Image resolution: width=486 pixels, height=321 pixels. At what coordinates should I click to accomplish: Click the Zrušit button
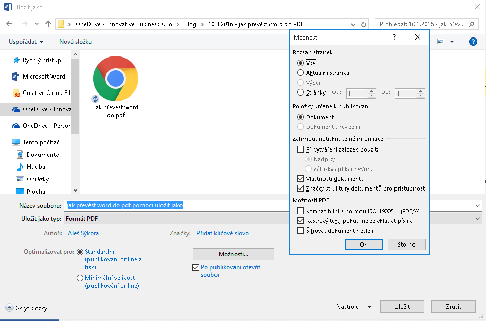point(454,307)
